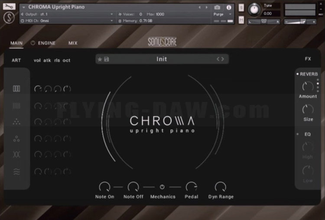Screen dimensions: 325x220
Task: Open the FX panel
Action: (308, 59)
